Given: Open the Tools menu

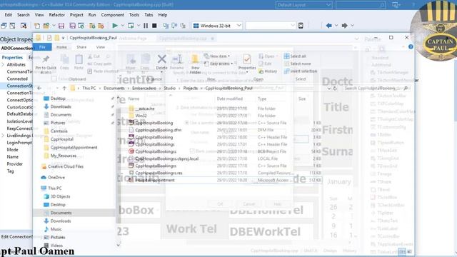Looking at the screenshot, I should coord(134,14).
